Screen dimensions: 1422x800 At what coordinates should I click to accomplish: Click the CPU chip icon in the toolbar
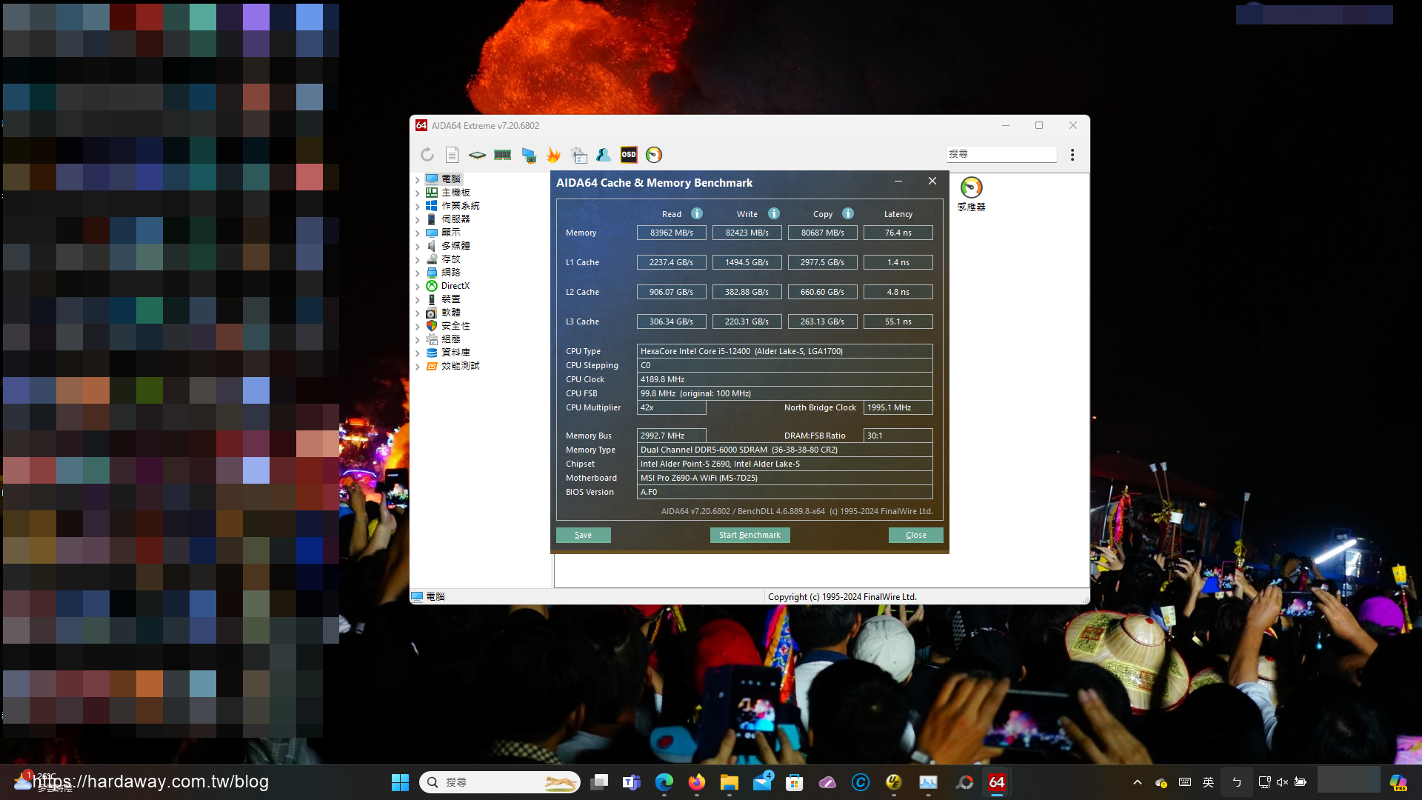click(x=478, y=155)
